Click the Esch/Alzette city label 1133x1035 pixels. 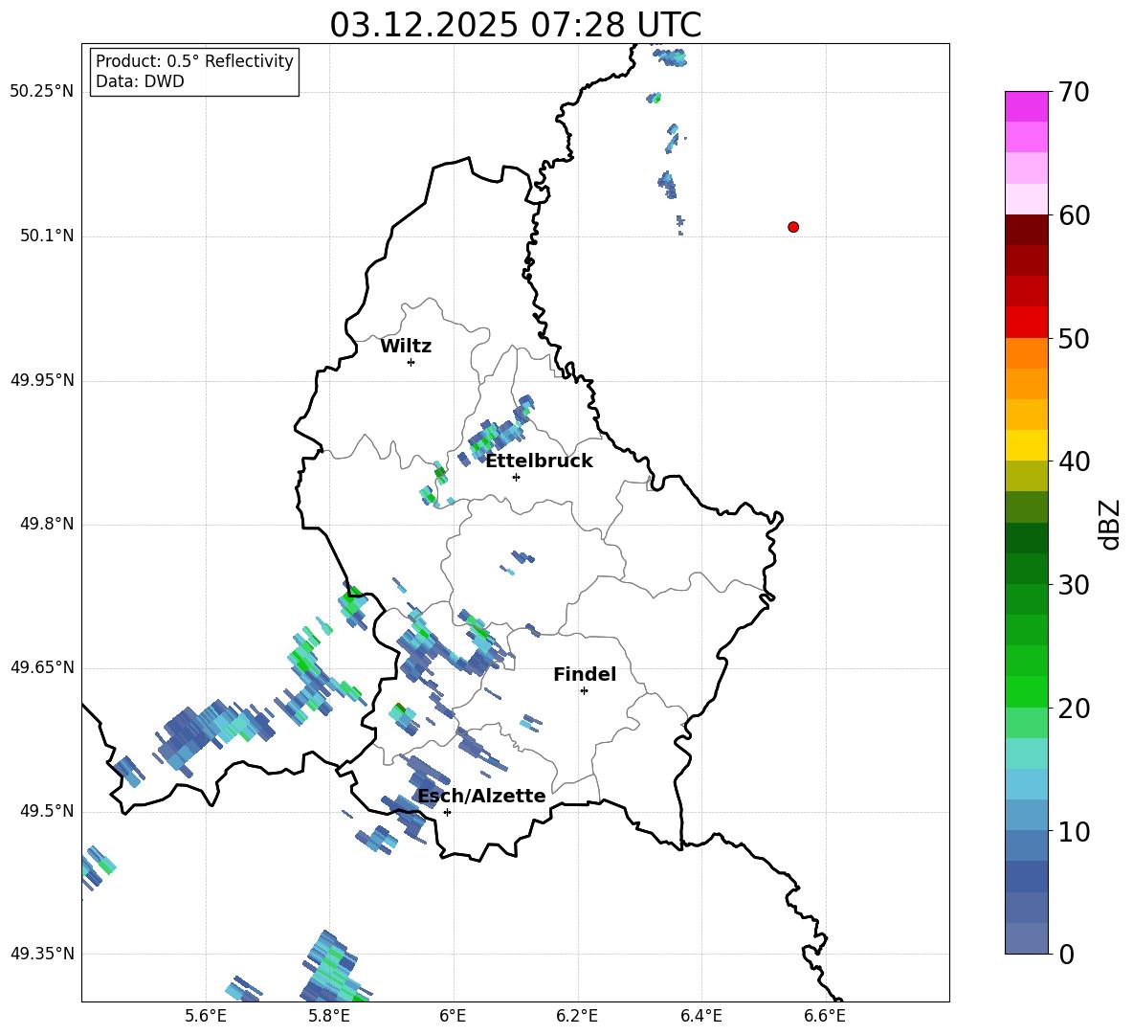point(481,796)
